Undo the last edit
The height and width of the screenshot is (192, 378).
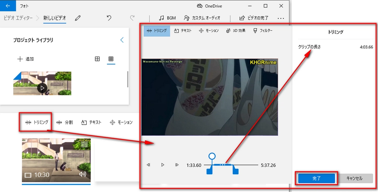coord(109,18)
